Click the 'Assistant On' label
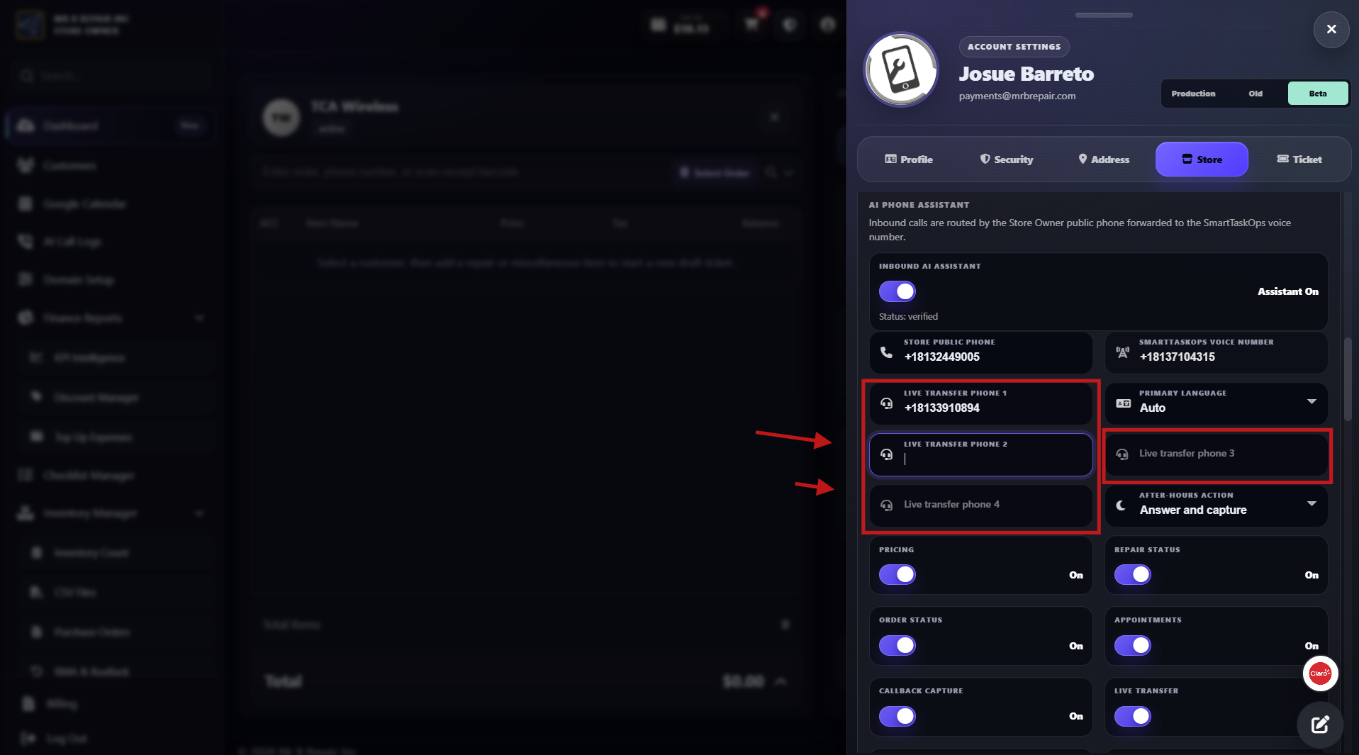The height and width of the screenshot is (755, 1359). point(1287,291)
